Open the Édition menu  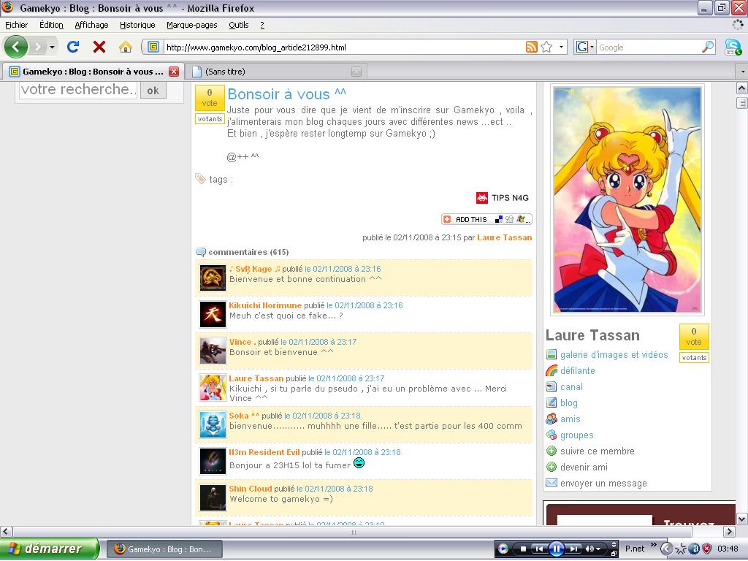(x=51, y=25)
